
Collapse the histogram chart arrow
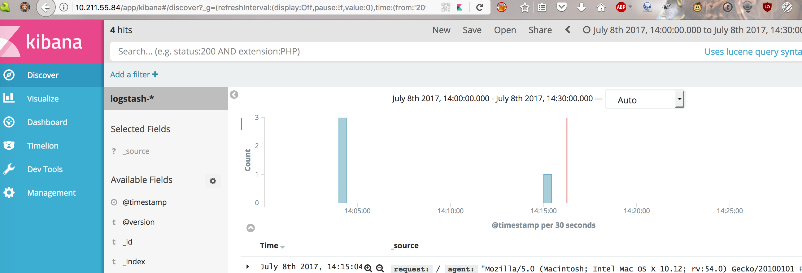click(251, 228)
